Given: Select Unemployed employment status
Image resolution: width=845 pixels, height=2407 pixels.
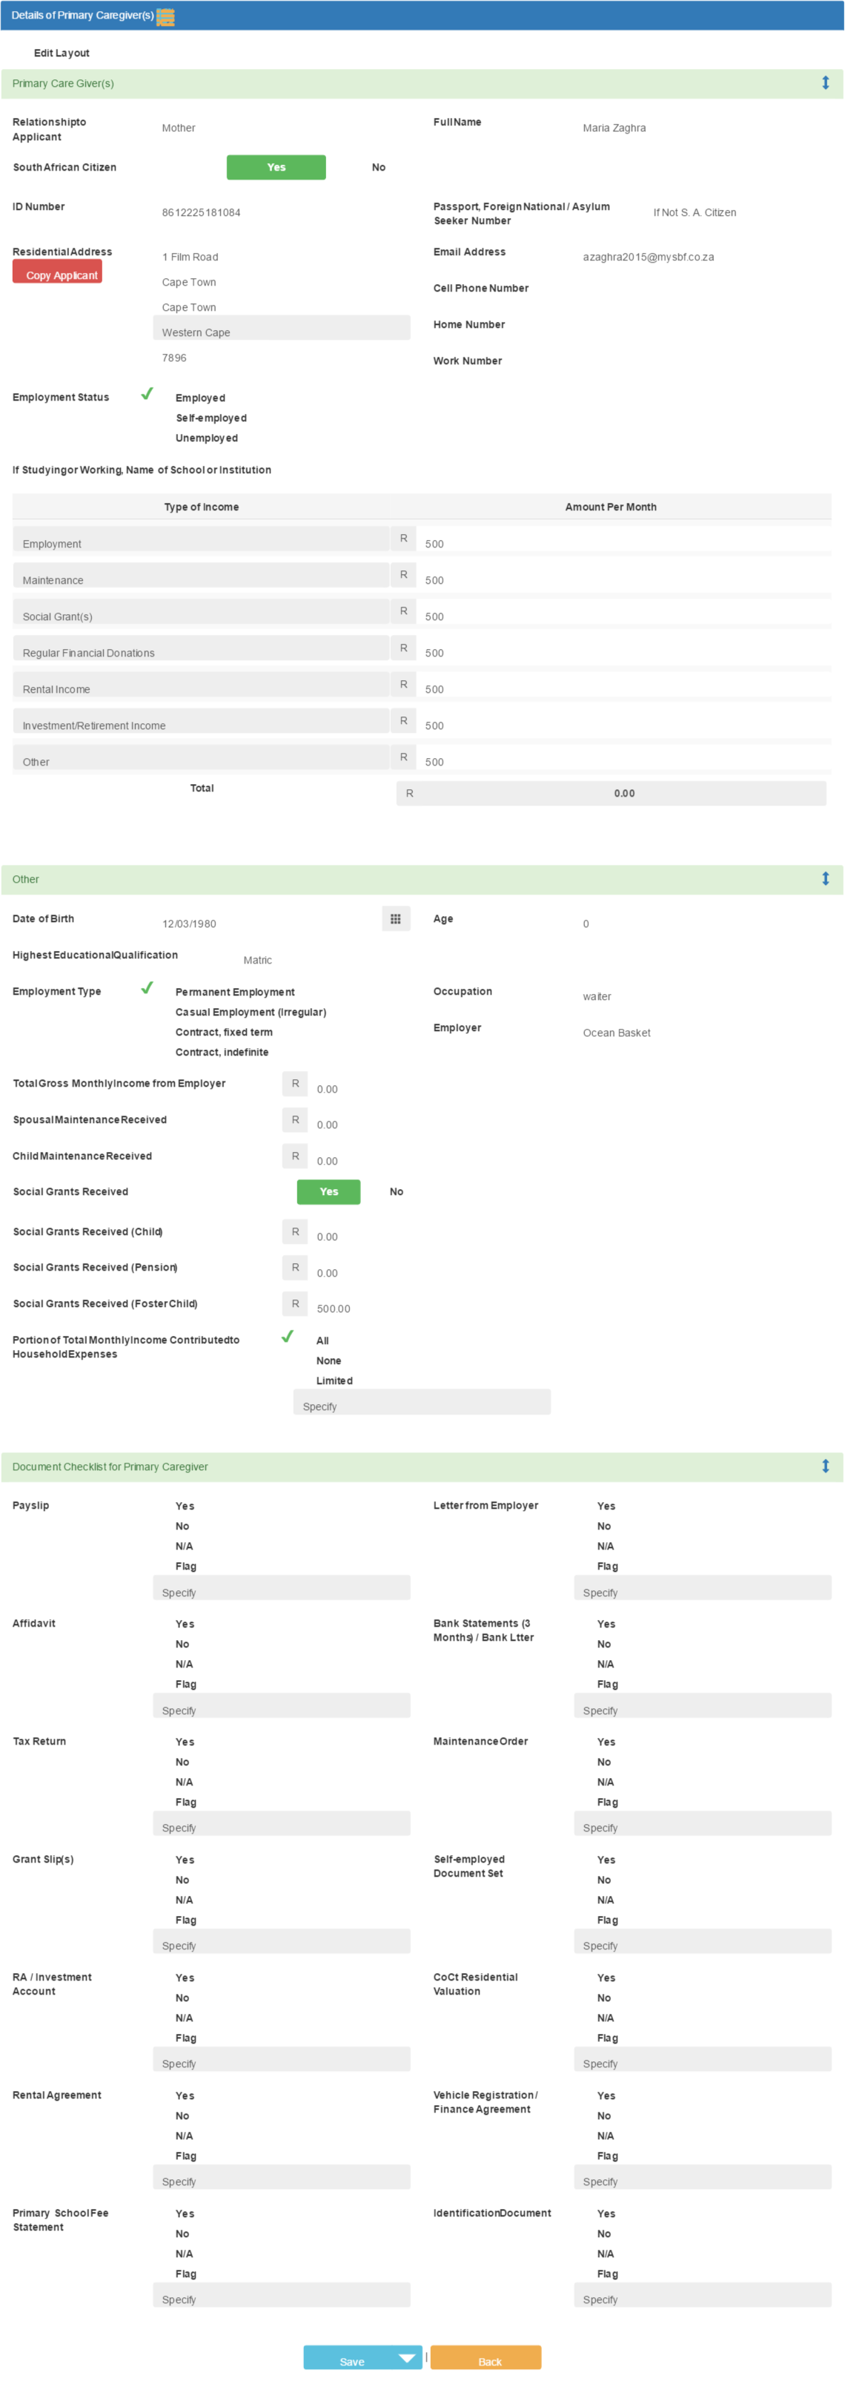Looking at the screenshot, I should tap(206, 438).
